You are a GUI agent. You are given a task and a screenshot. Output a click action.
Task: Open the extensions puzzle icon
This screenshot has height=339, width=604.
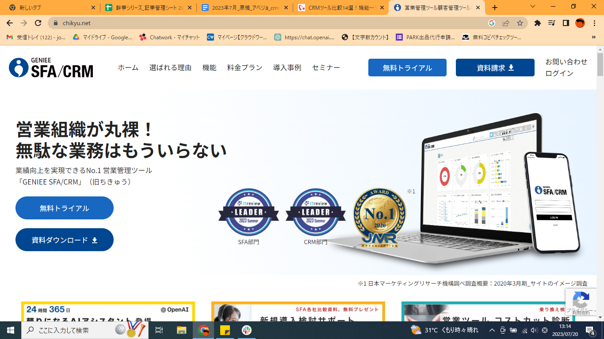tap(538, 23)
